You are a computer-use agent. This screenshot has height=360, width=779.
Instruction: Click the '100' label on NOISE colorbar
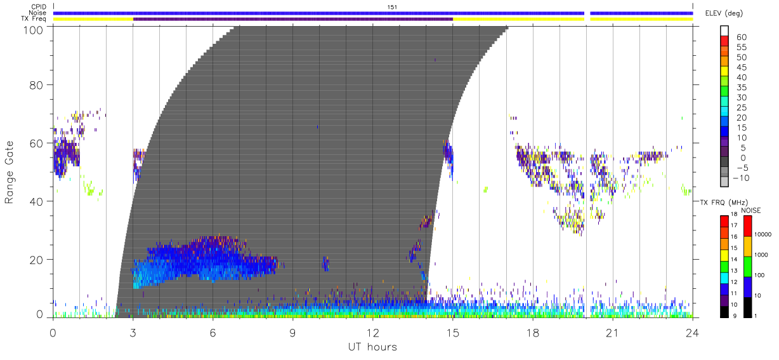point(761,276)
